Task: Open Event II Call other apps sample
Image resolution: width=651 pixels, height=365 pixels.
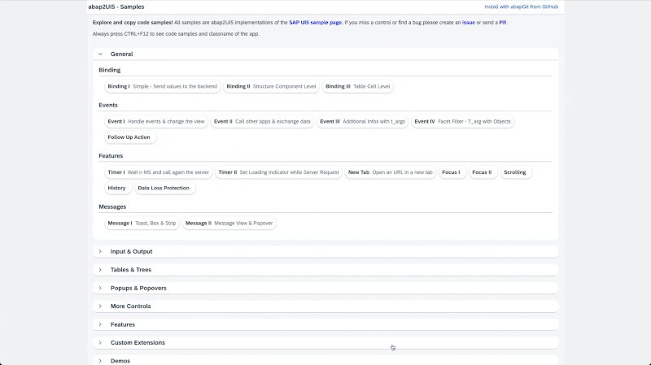Action: pos(262,121)
